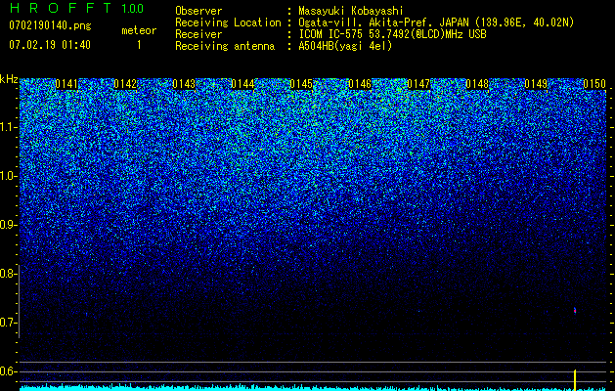
Task: Click the HROFFT title text
Action: tap(61, 8)
